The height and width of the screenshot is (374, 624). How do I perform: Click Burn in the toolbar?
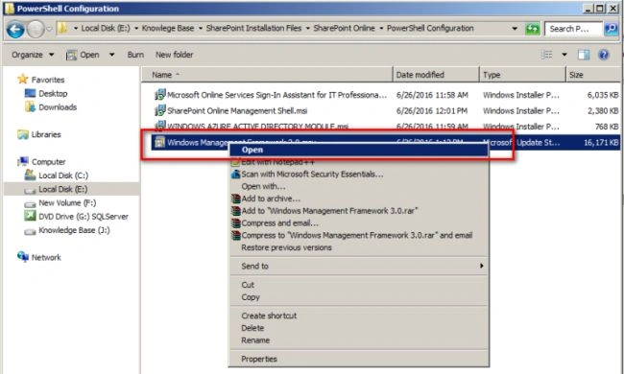[x=135, y=55]
